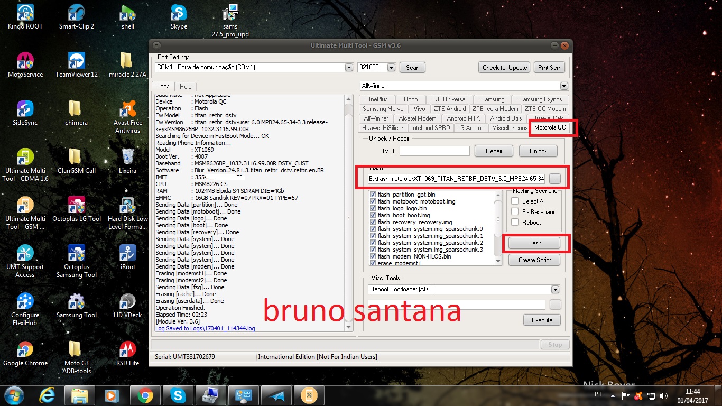Screen dimensions: 722x406
Task: Uncheck flash modem NON-HLOS.bin item
Action: point(373,256)
